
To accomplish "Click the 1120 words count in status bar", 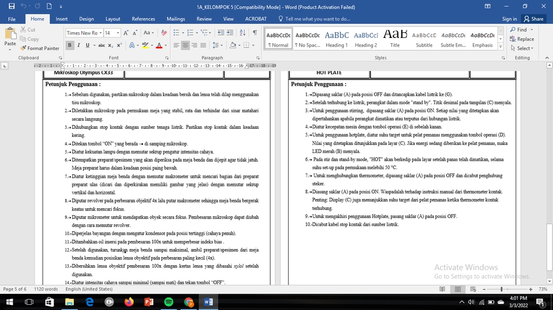I will coord(46,289).
